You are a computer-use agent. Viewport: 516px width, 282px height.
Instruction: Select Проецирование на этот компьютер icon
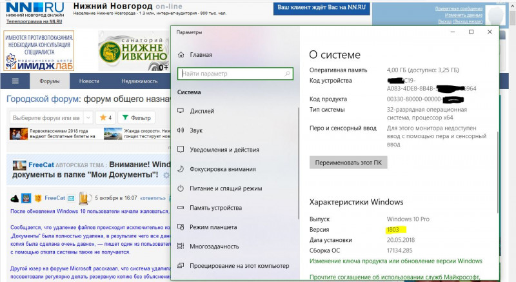click(x=181, y=266)
